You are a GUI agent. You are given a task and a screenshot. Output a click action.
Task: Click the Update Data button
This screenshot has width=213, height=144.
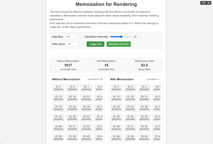point(96,44)
